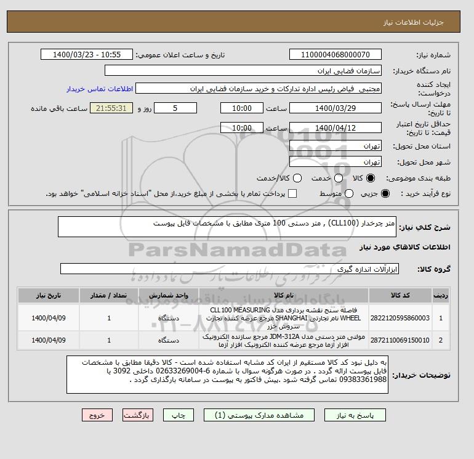Click the goods group field ابزارآلات اندازه گیری

(230, 269)
